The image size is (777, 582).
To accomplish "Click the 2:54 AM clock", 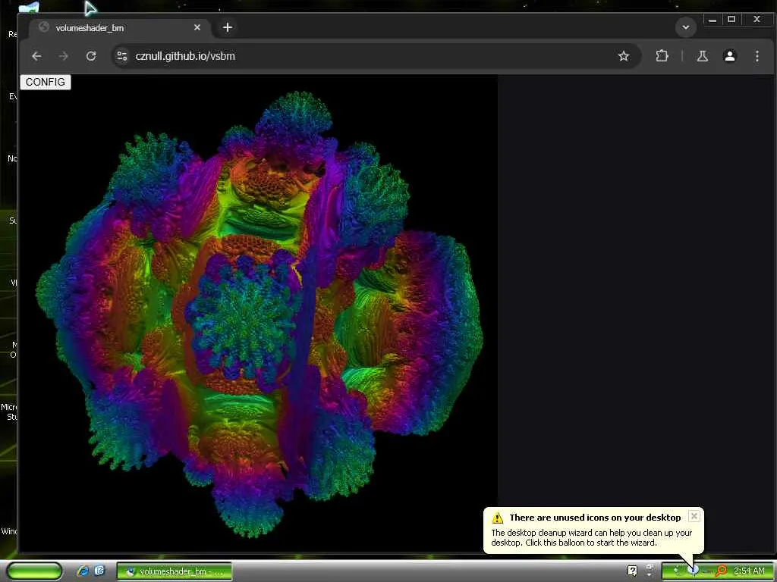I will click(749, 571).
